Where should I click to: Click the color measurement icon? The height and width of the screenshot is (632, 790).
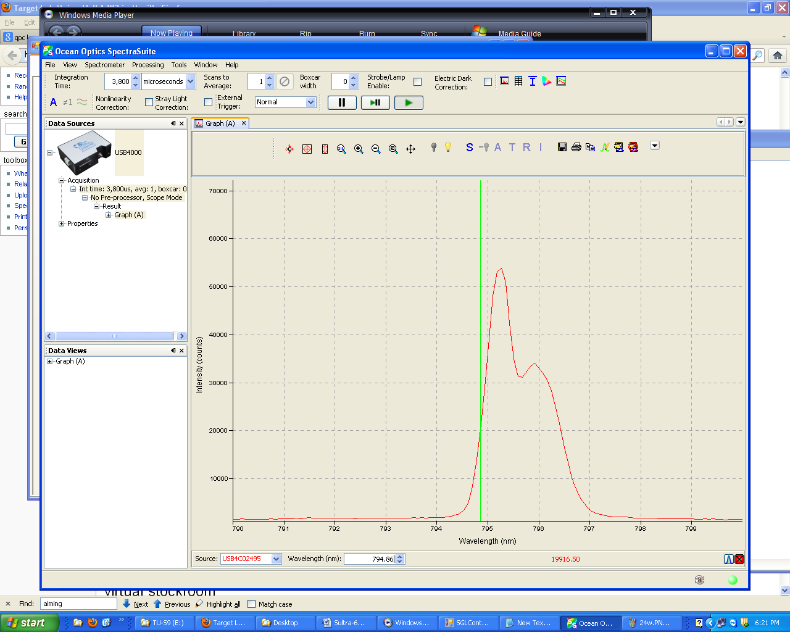[547, 81]
